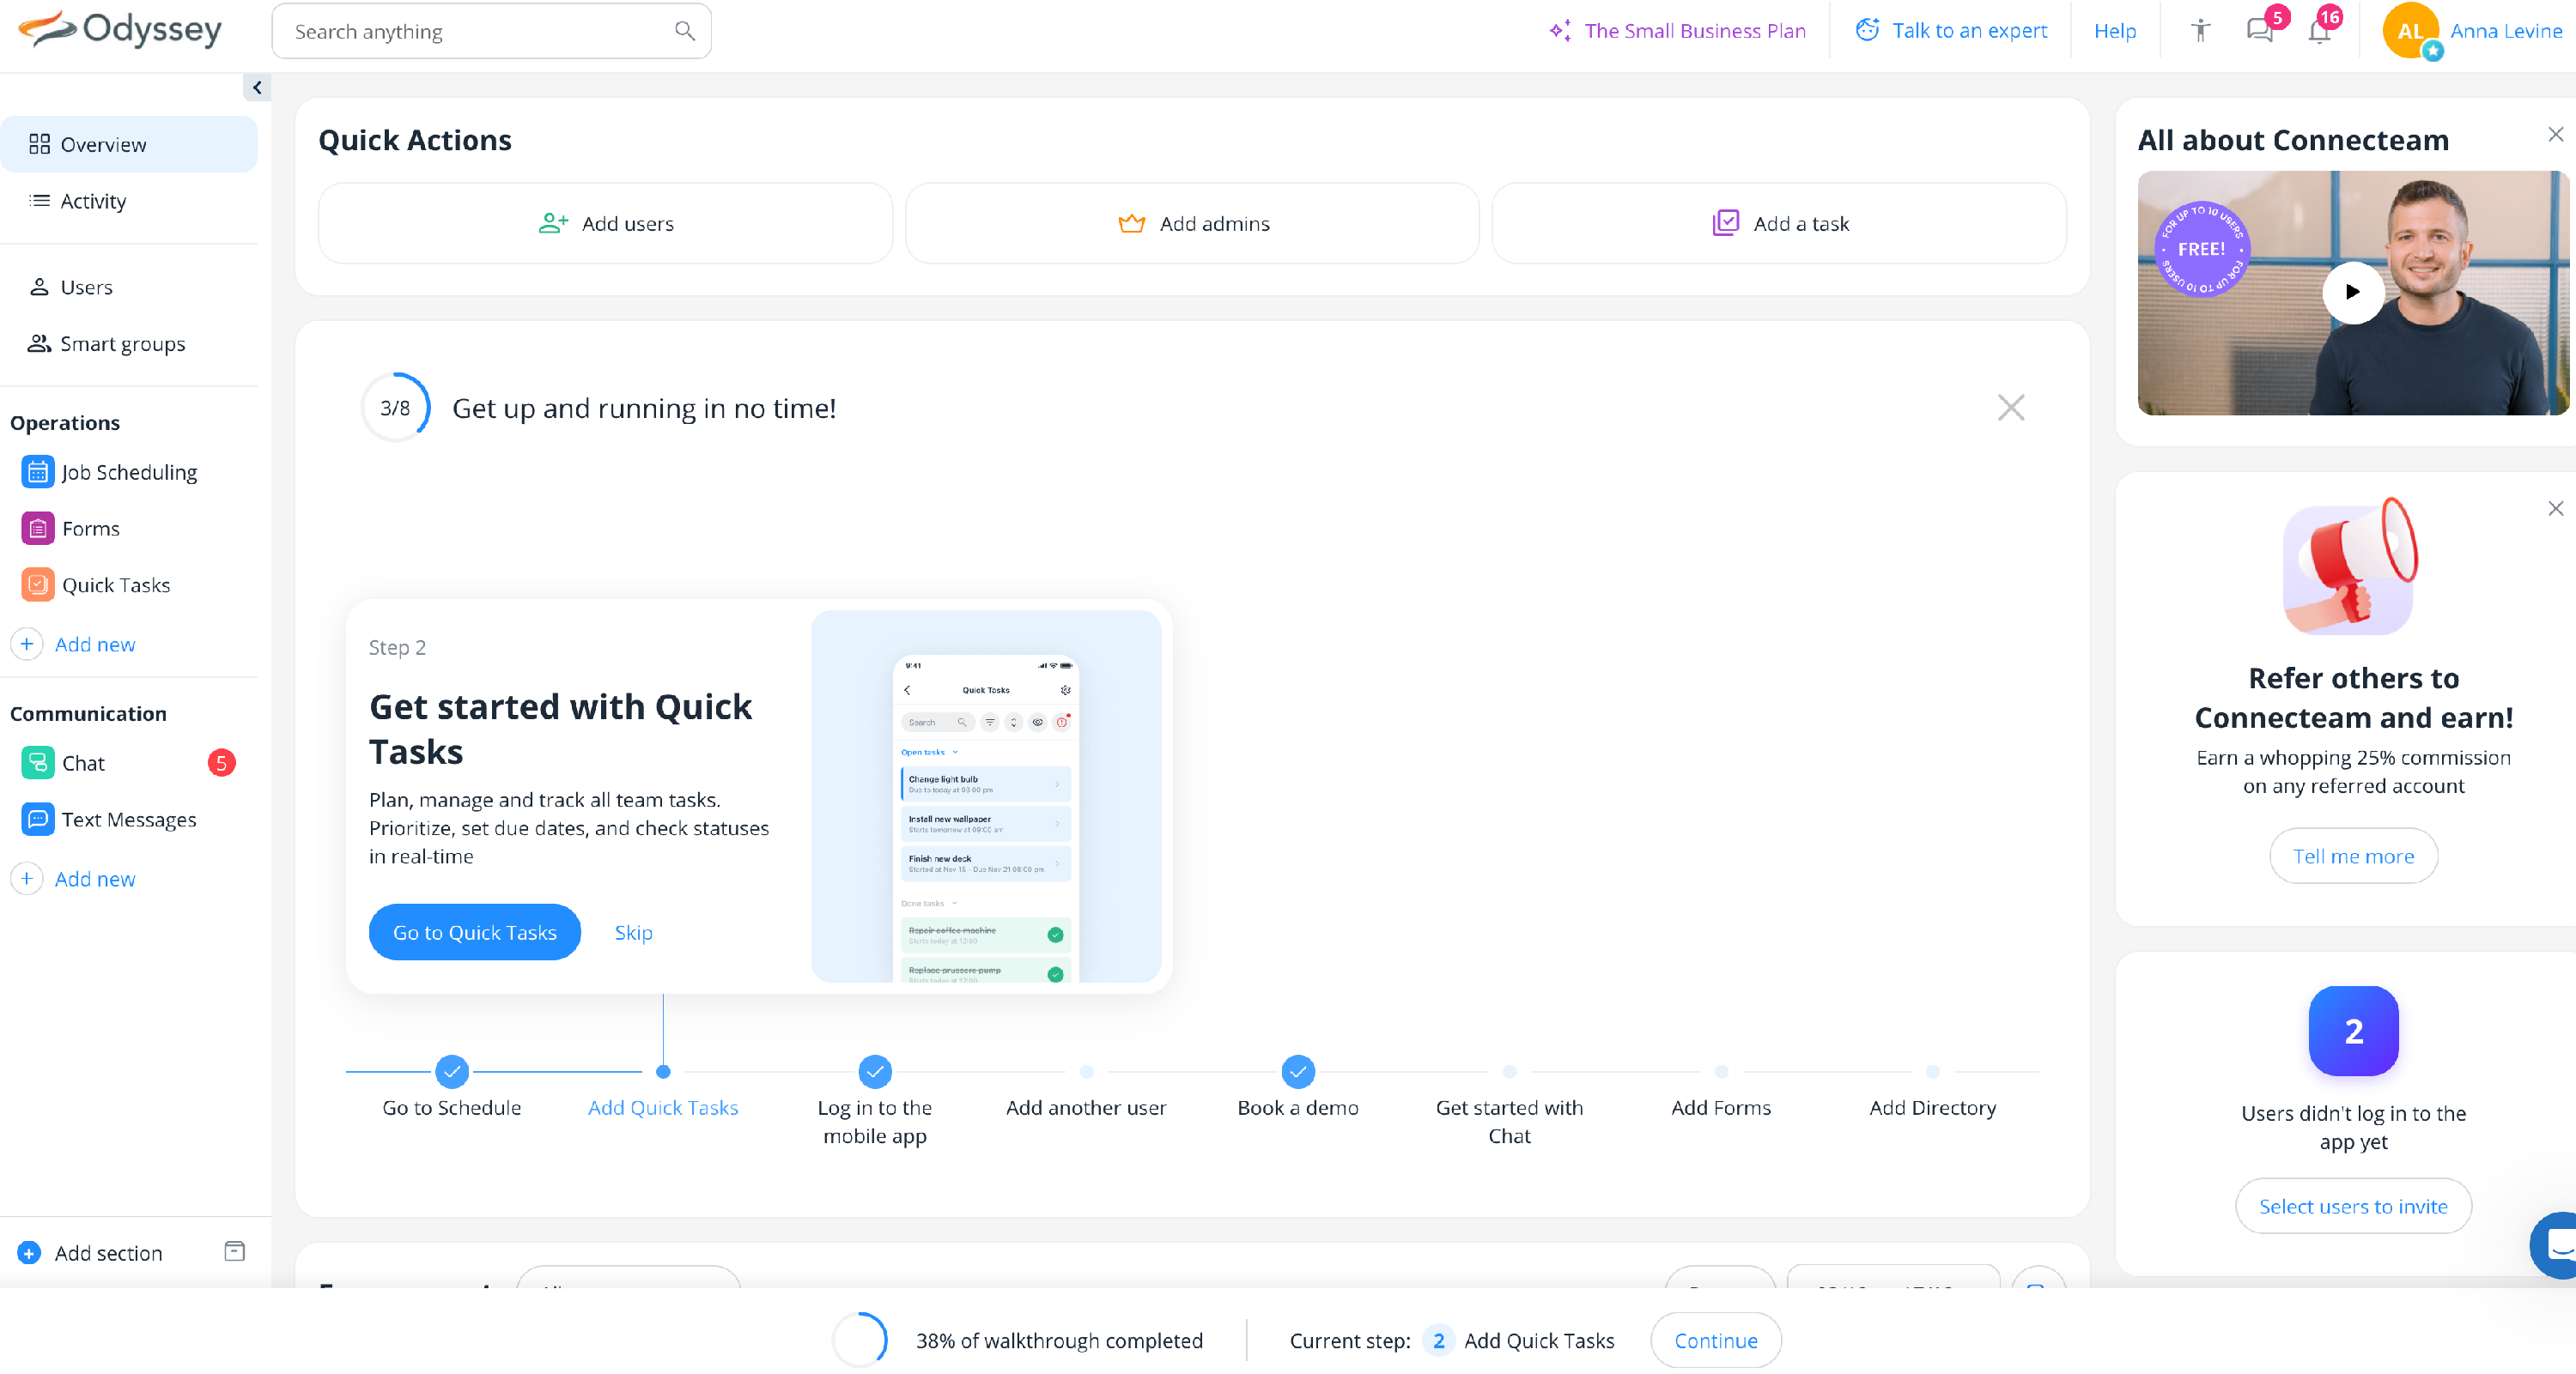Click the Go to Schedule completed checkmark
The height and width of the screenshot is (1374, 2576).
coord(452,1071)
